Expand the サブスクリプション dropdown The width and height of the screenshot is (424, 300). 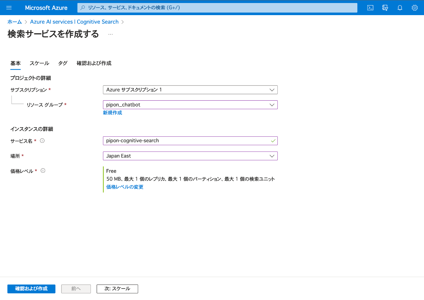click(x=190, y=90)
